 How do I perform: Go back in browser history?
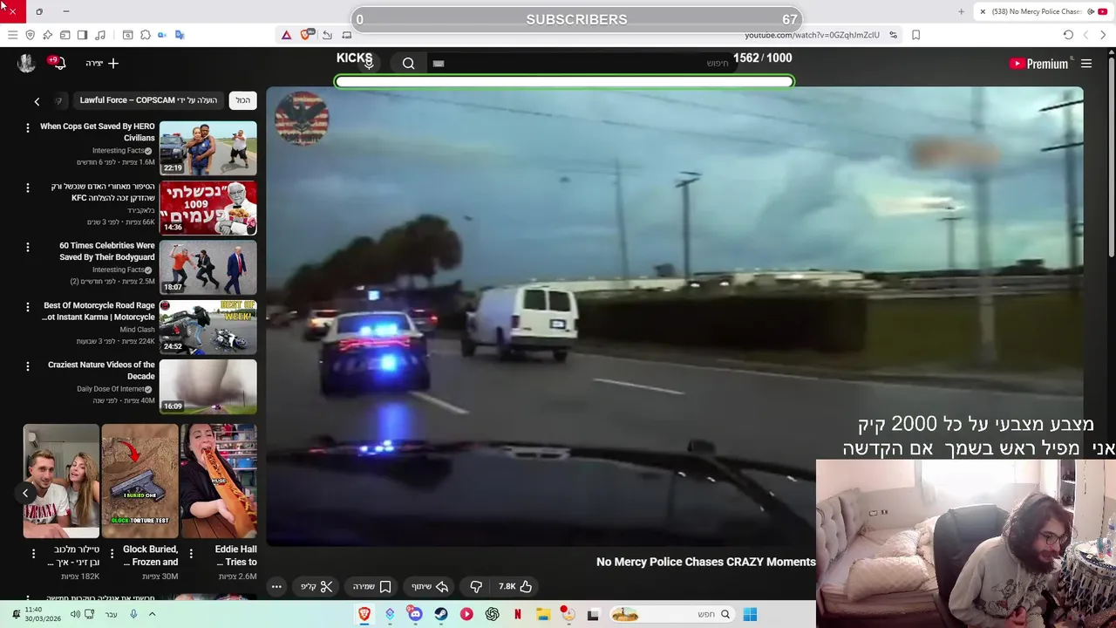pyautogui.click(x=1103, y=35)
